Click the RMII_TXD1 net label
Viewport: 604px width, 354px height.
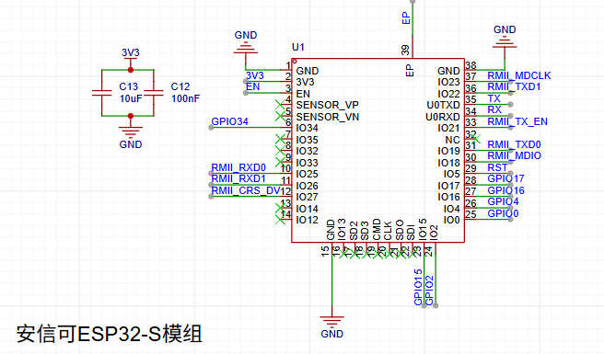515,86
